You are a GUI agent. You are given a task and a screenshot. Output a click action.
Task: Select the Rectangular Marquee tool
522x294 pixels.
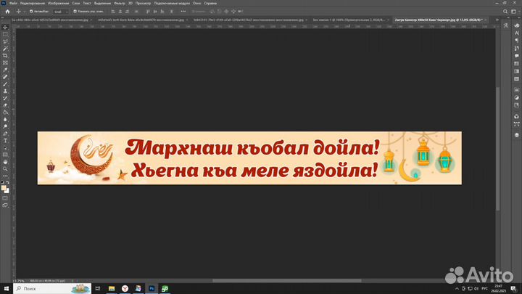point(5,34)
